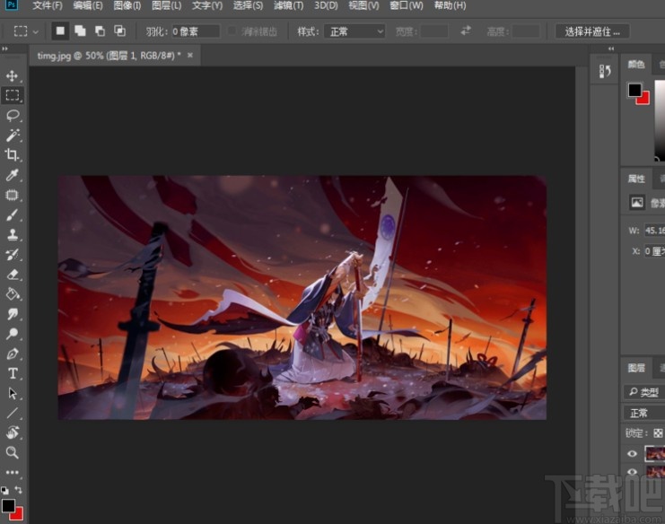Toggle visibility of the top layer

pyautogui.click(x=632, y=454)
